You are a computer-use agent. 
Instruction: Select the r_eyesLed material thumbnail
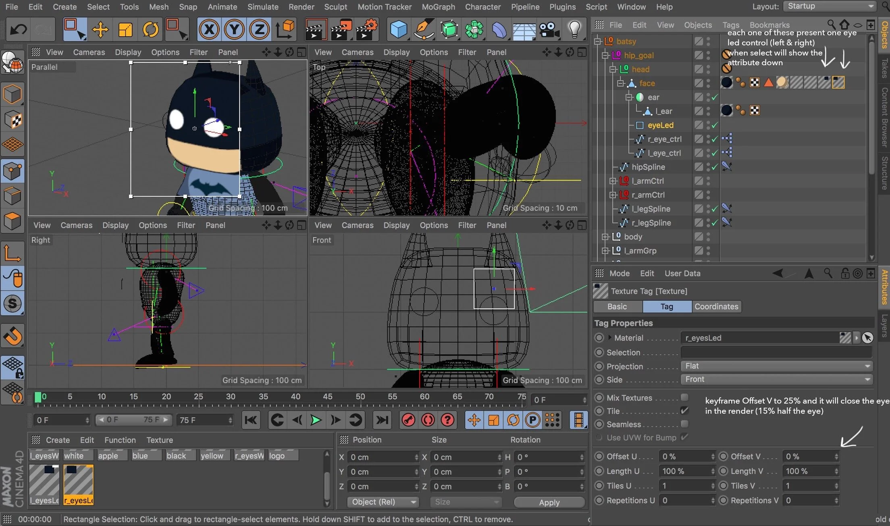tap(78, 480)
